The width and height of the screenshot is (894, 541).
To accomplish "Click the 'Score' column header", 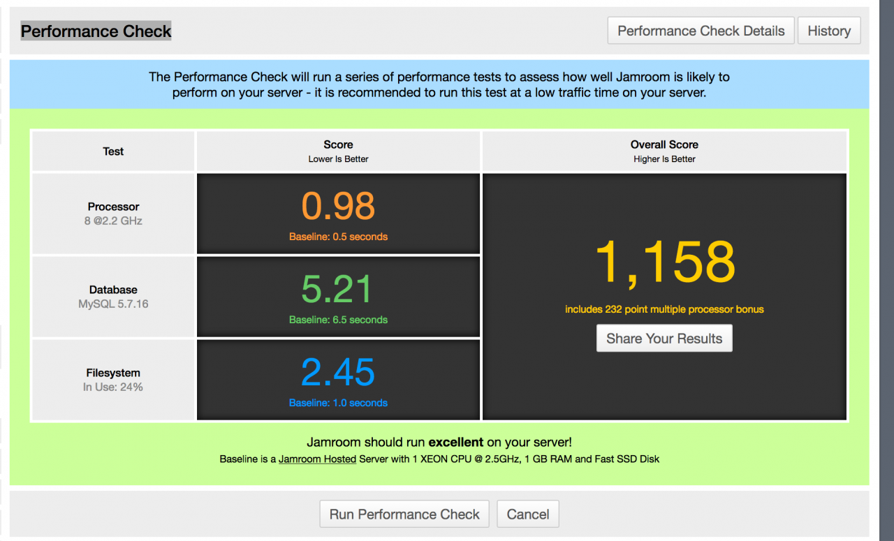I will point(338,144).
